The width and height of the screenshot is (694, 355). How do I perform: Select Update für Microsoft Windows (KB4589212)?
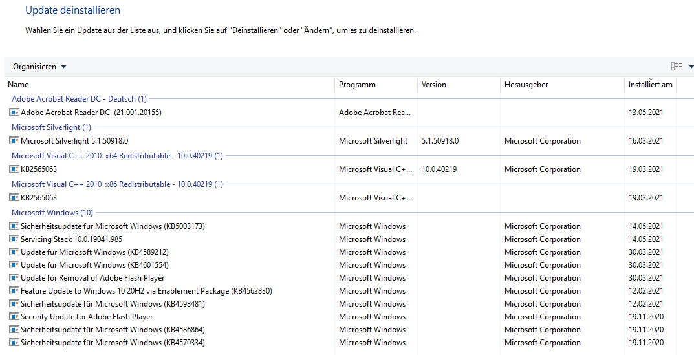(94, 252)
